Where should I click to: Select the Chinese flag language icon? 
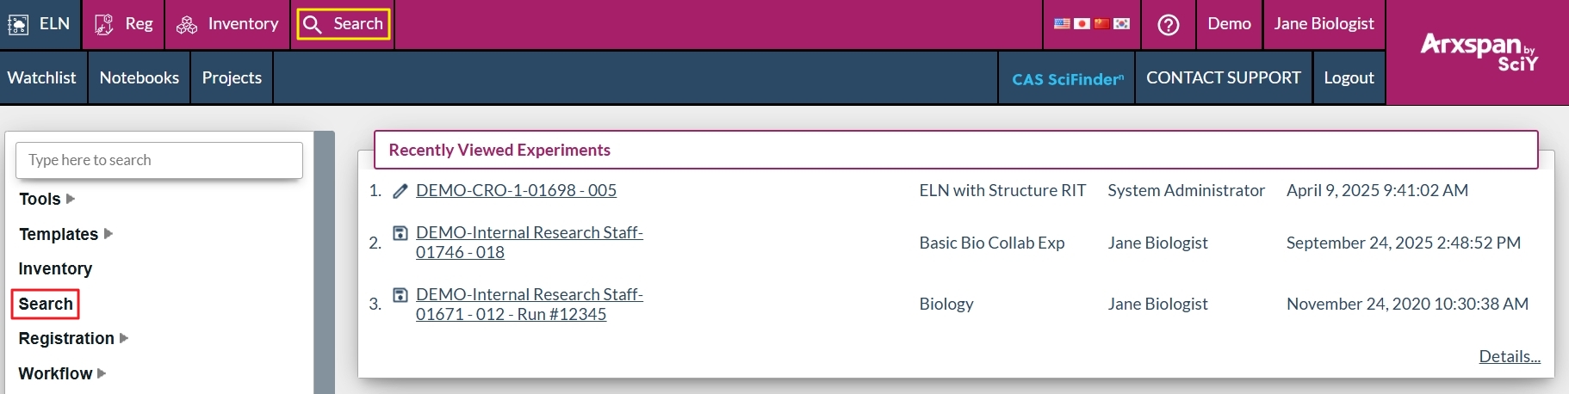pos(1101,24)
